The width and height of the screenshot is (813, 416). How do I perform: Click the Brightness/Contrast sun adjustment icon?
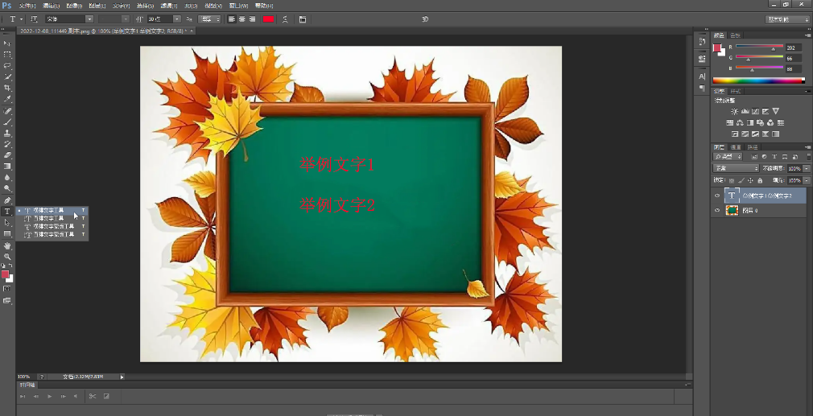[734, 111]
